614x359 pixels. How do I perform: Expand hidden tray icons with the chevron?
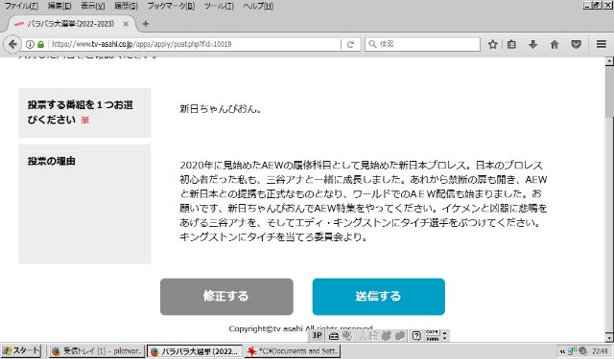click(562, 351)
